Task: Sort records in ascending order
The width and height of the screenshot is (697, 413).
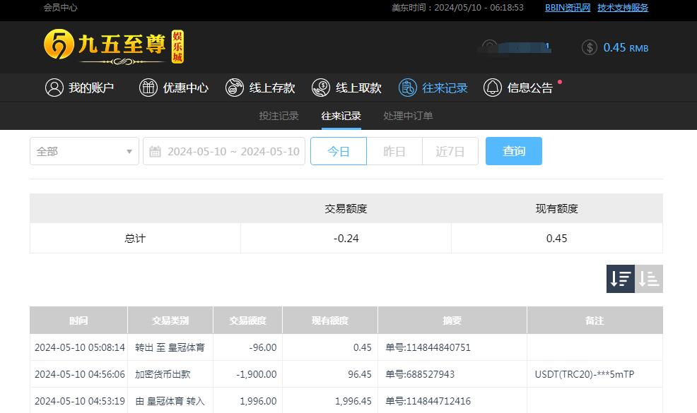Action: (649, 279)
